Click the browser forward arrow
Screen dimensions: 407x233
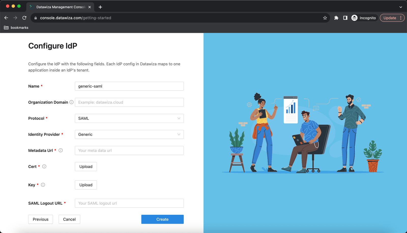(x=15, y=18)
